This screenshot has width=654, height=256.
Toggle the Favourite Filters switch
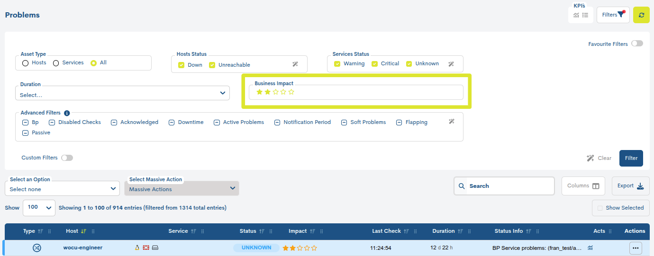point(637,44)
